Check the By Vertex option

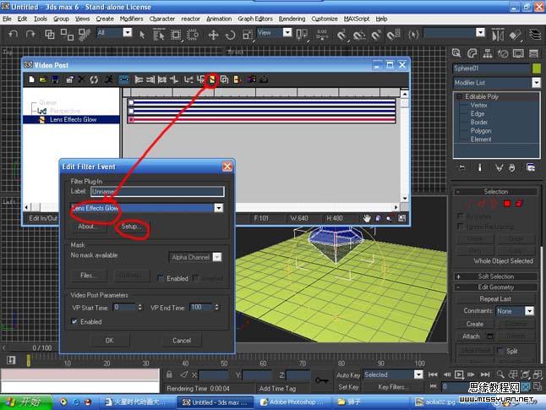pyautogui.click(x=461, y=216)
